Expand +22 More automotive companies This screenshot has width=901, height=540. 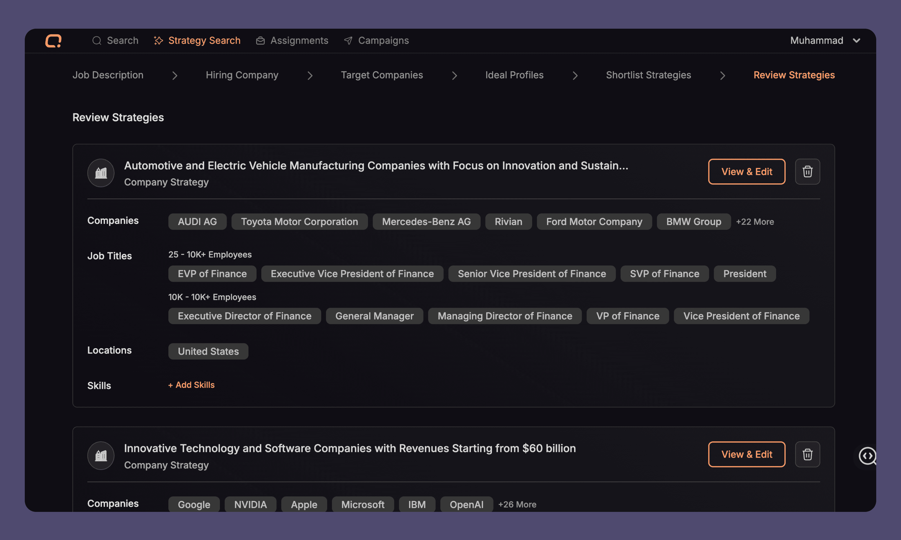(755, 222)
